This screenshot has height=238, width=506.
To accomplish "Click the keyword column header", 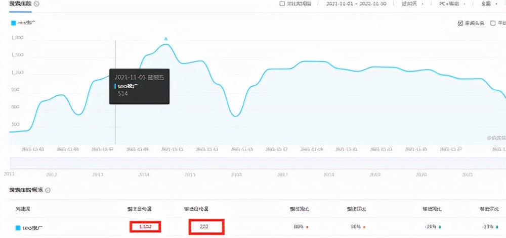I will (x=23, y=209).
